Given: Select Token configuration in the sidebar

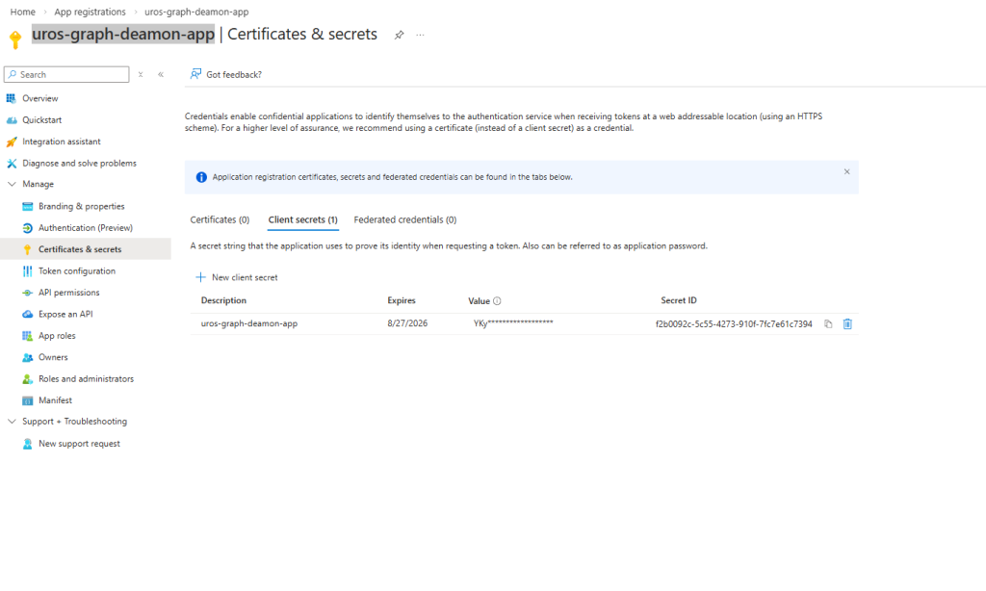Looking at the screenshot, I should [76, 271].
